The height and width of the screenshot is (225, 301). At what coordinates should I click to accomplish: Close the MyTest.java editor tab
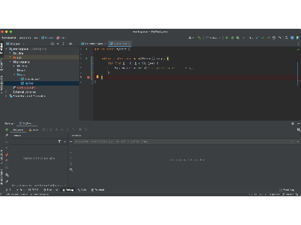tap(129, 44)
